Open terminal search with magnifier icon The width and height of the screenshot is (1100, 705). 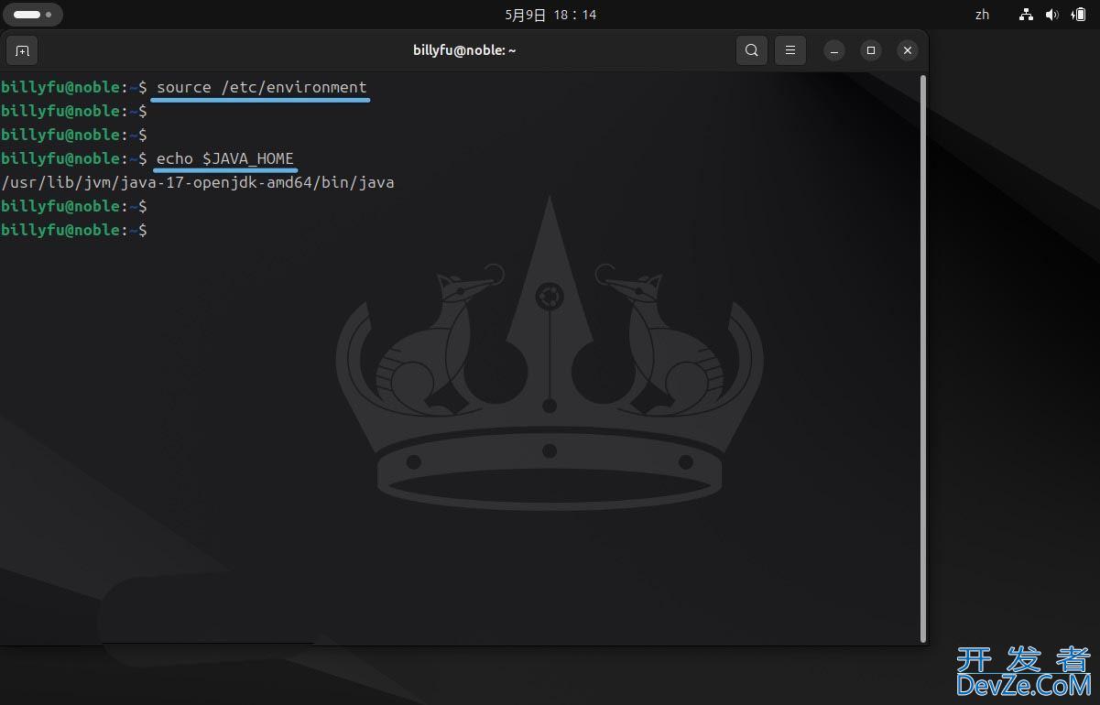click(x=751, y=50)
